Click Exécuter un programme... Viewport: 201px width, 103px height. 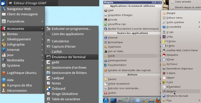72,29
